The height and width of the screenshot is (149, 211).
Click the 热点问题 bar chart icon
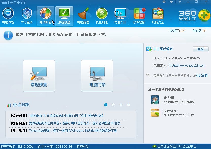(x=9, y=105)
